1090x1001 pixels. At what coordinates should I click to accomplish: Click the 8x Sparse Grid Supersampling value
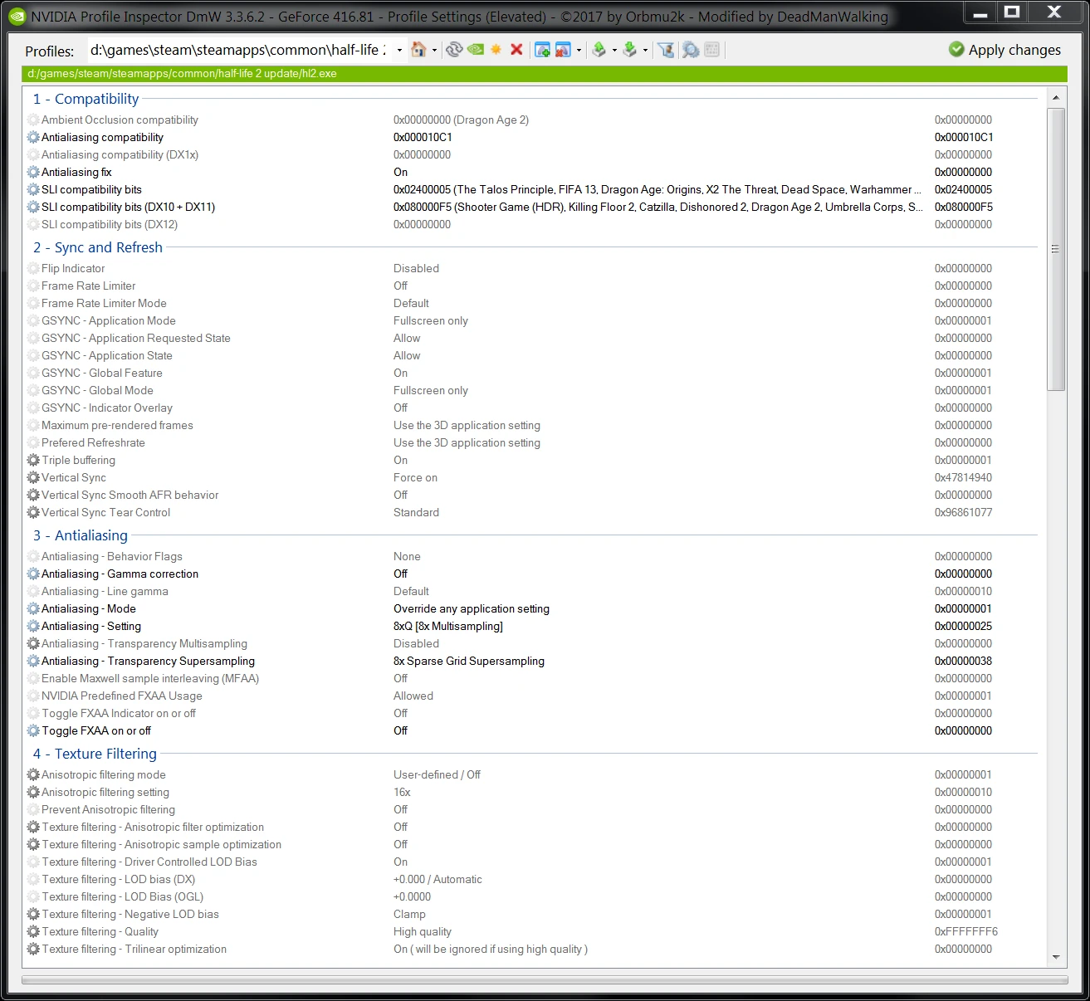click(x=469, y=661)
